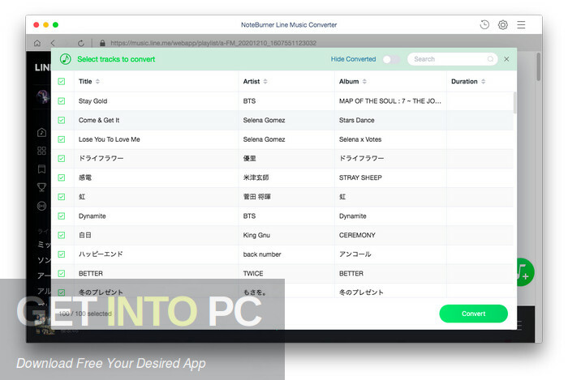Toggle the Hide Converted switch

click(x=391, y=59)
